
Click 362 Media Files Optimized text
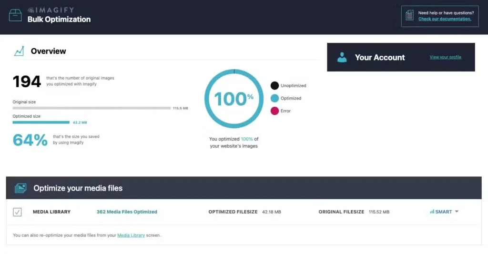point(127,212)
